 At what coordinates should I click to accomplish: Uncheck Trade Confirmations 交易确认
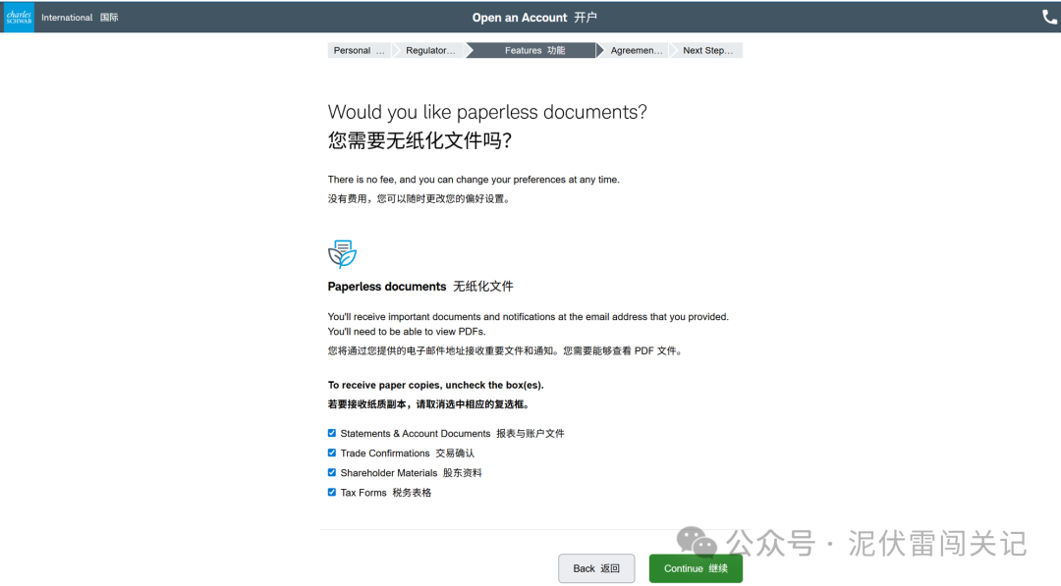click(x=332, y=453)
